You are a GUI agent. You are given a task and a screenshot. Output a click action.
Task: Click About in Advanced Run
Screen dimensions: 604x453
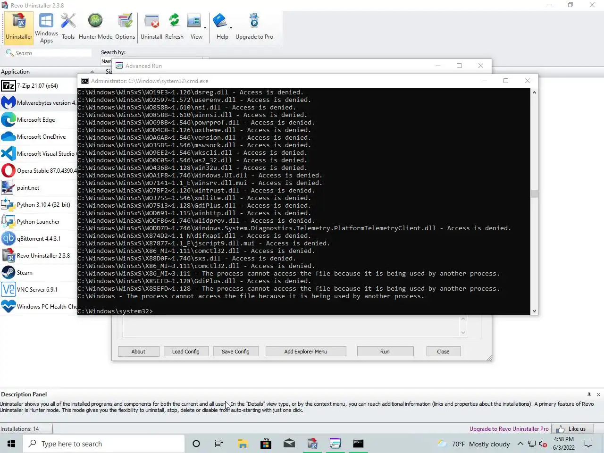138,352
